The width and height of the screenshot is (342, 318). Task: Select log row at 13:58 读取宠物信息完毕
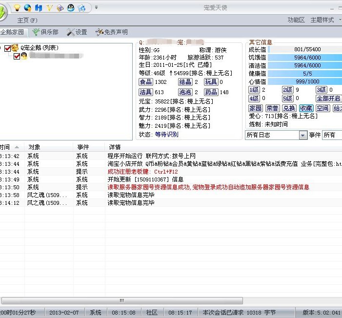pos(171,195)
